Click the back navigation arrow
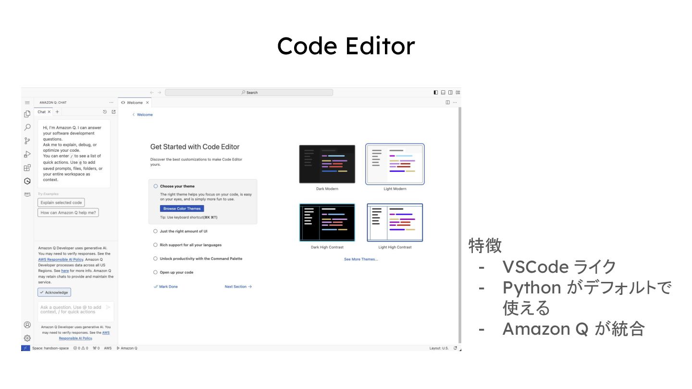Image resolution: width=692 pixels, height=389 pixels. [x=152, y=92]
